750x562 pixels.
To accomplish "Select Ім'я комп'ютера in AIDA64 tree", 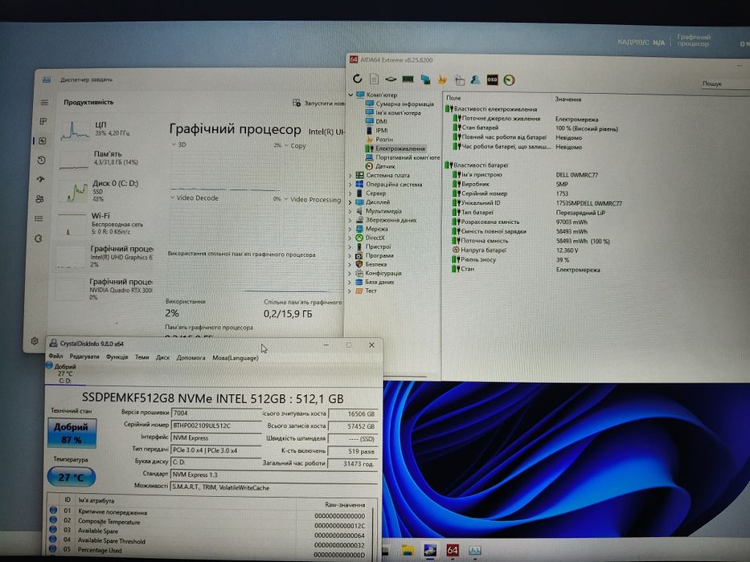I will tap(398, 112).
